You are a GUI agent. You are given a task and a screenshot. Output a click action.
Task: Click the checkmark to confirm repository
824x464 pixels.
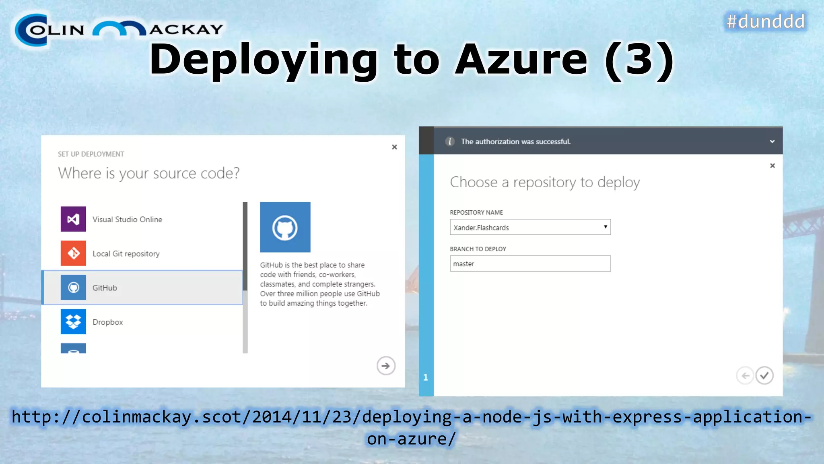pyautogui.click(x=764, y=376)
